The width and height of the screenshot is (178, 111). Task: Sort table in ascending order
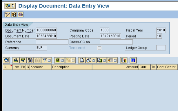[x=16, y=60]
